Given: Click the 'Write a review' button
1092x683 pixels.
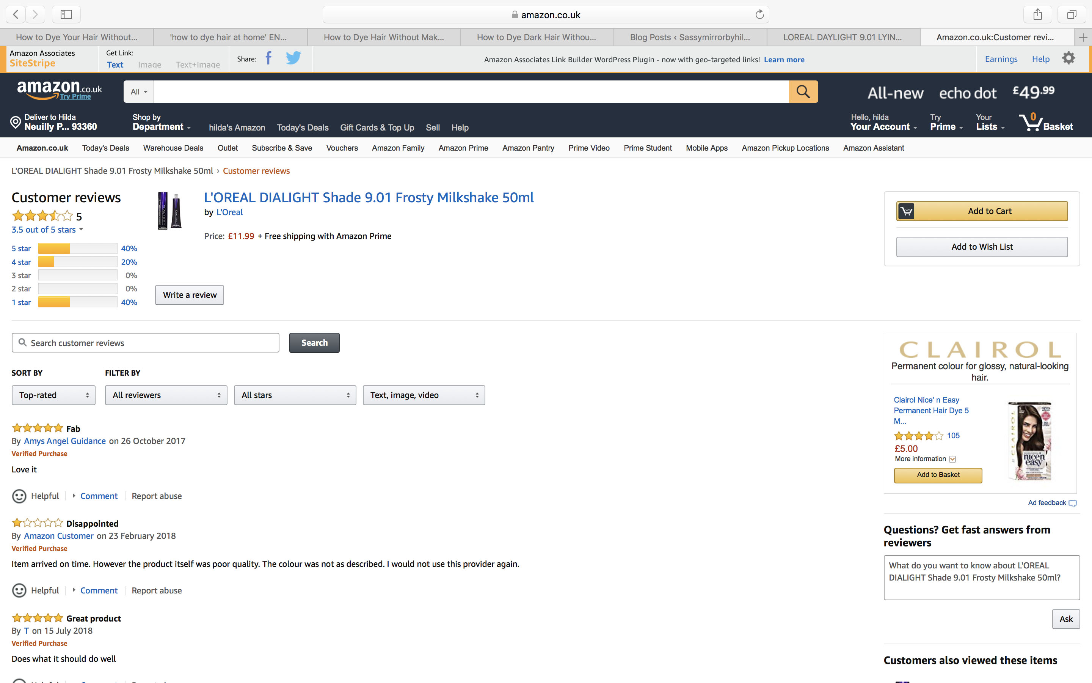Looking at the screenshot, I should (x=189, y=294).
